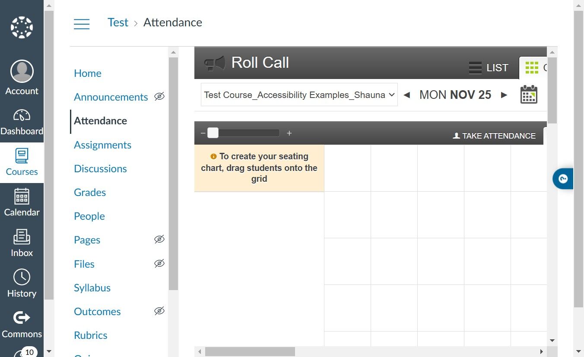
Task: Click the hidden-eye icon next to Files
Action: pyautogui.click(x=159, y=263)
